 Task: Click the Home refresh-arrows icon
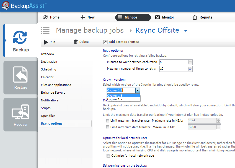(x=45, y=17)
